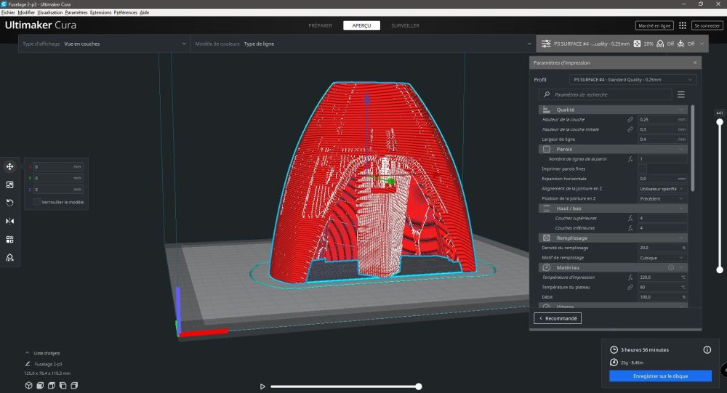The height and width of the screenshot is (393, 727).
Task: Click the pencil icon beside Fuselage 2-p3
Action: (28, 364)
